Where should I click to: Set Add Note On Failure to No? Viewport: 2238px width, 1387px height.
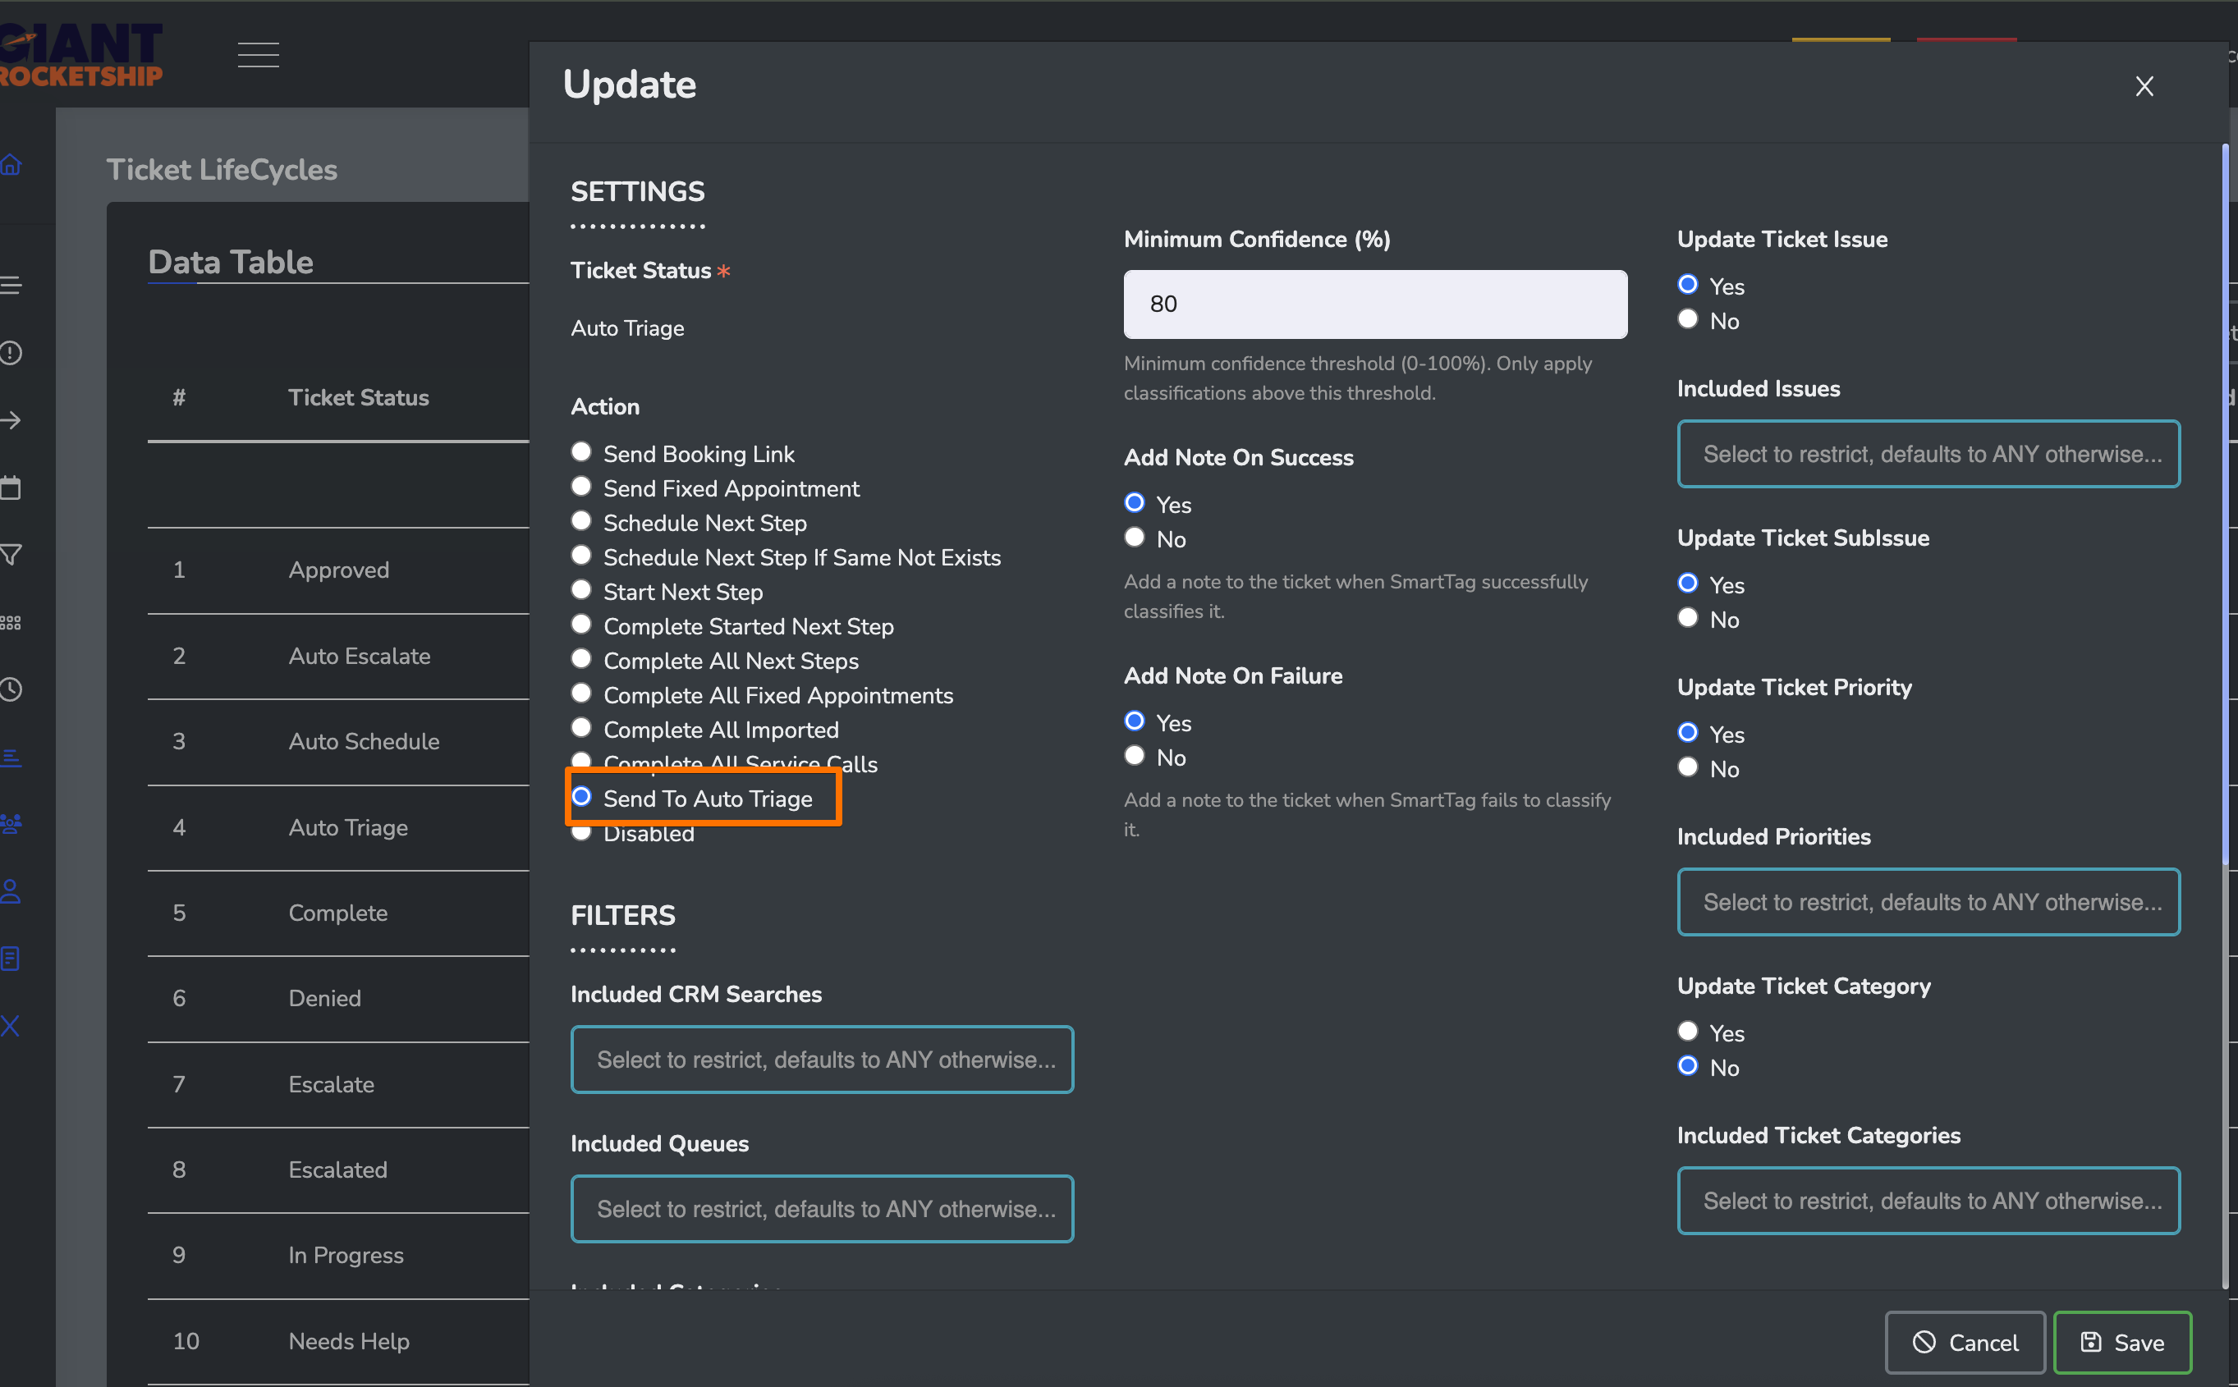tap(1134, 756)
